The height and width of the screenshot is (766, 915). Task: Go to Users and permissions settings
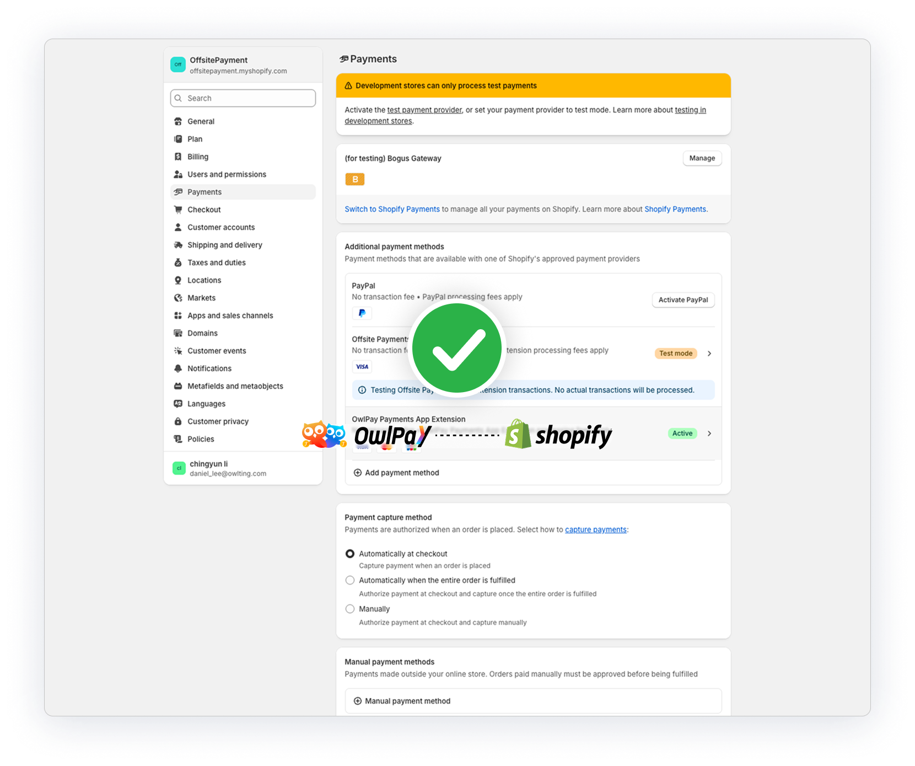click(x=226, y=174)
